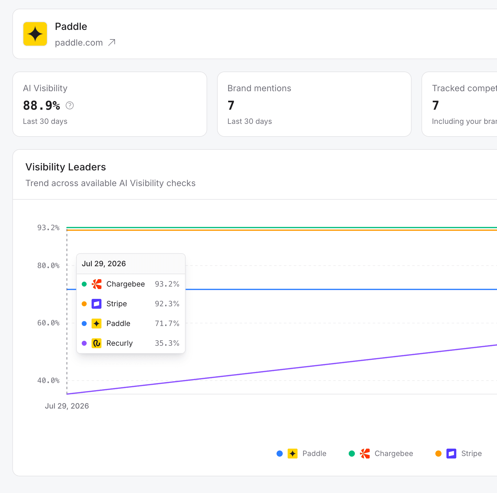This screenshot has height=493, width=497.
Task: Click Paddle's 71.7% value in tooltip
Action: (x=167, y=324)
